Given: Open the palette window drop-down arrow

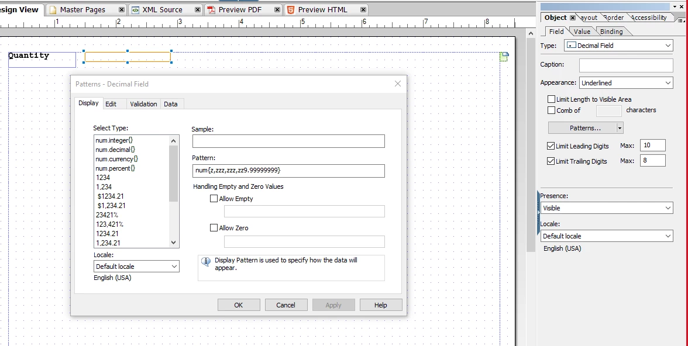Looking at the screenshot, I should [675, 6].
